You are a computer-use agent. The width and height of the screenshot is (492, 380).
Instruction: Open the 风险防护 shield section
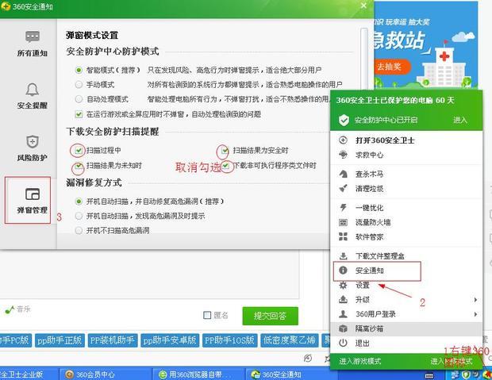tap(32, 148)
